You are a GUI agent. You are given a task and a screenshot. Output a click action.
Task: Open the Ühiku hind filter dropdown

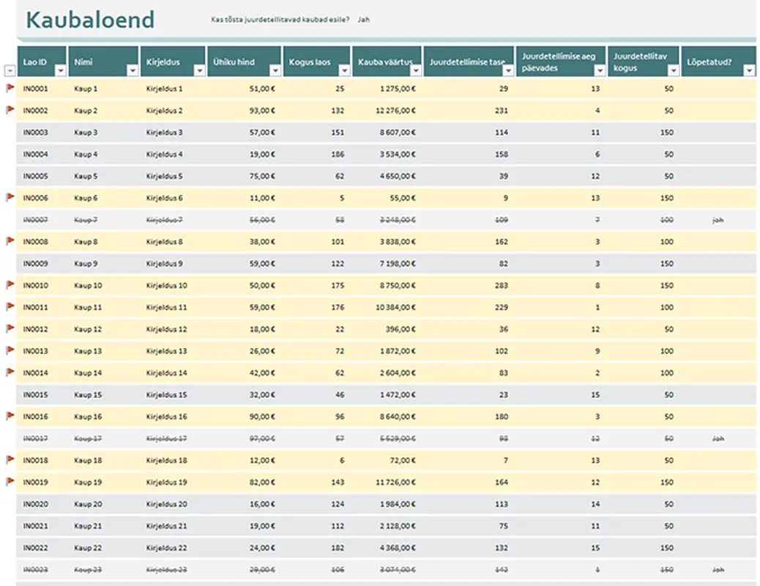(275, 70)
